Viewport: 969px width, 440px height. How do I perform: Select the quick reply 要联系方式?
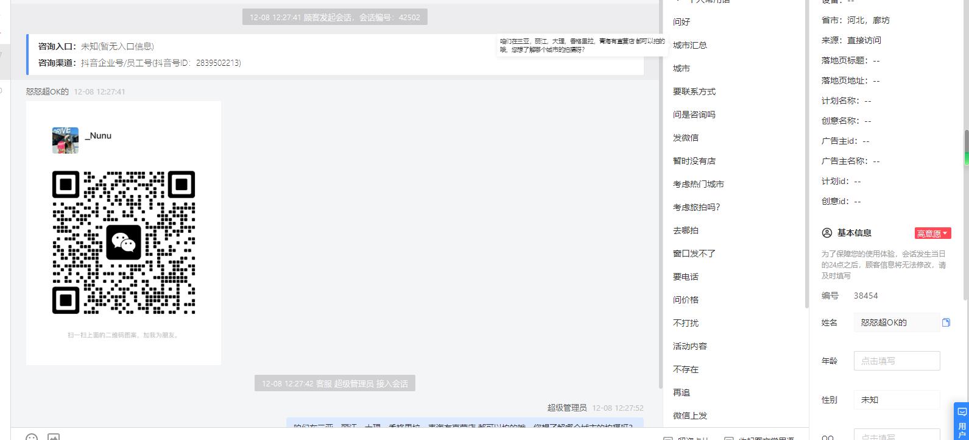pos(694,91)
